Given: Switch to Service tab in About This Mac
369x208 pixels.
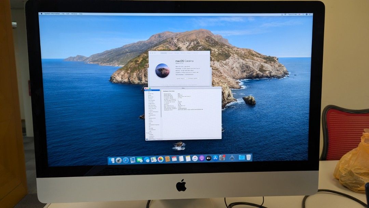Looking at the screenshot, I should tap(195, 53).
